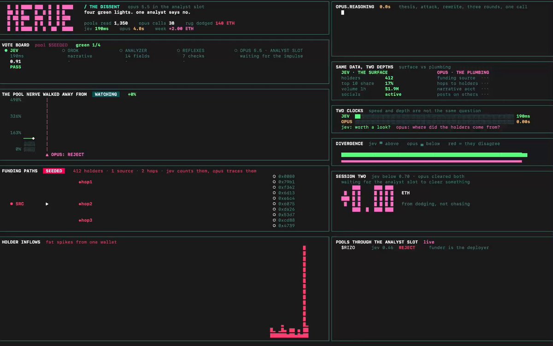Viewport: 553px width, 346px height.
Task: Click the $RIZO pool row name
Action: click(x=348, y=247)
